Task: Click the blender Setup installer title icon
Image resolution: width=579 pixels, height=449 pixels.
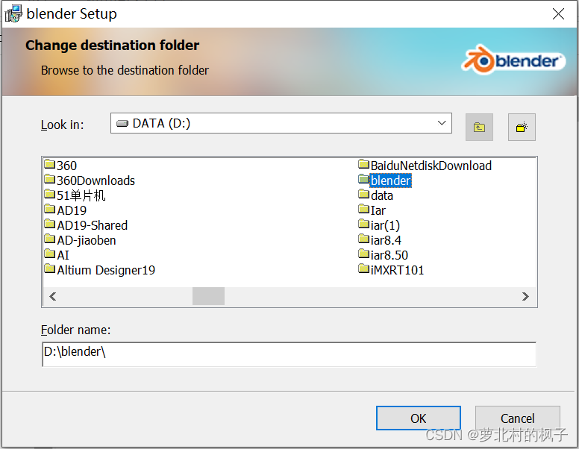Action: (13, 14)
